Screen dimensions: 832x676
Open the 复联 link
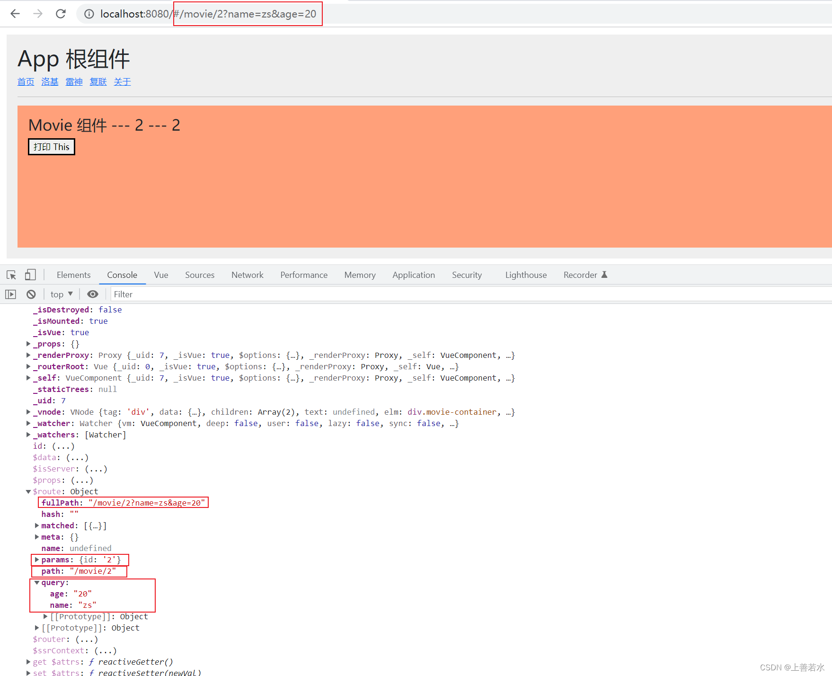tap(98, 82)
